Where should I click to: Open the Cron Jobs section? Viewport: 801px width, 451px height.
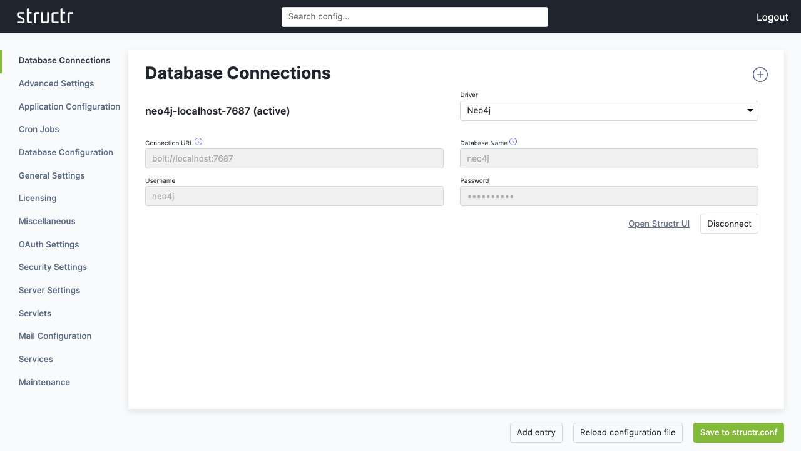(x=39, y=129)
